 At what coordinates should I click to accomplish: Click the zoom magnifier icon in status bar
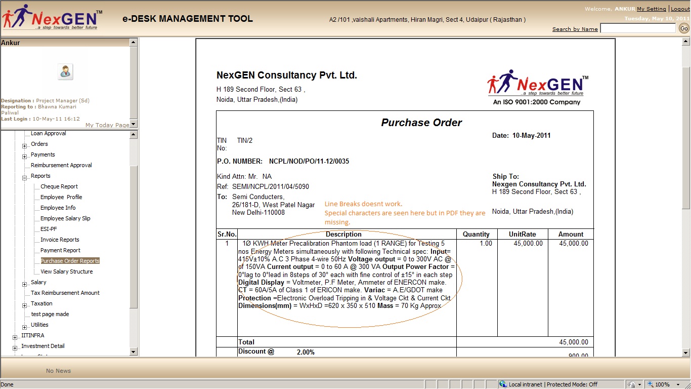tap(650, 384)
